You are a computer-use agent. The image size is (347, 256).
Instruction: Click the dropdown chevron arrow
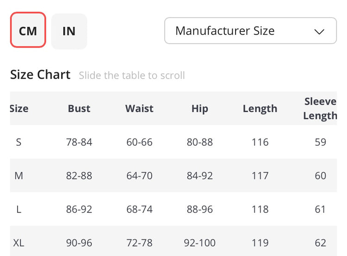(x=319, y=31)
